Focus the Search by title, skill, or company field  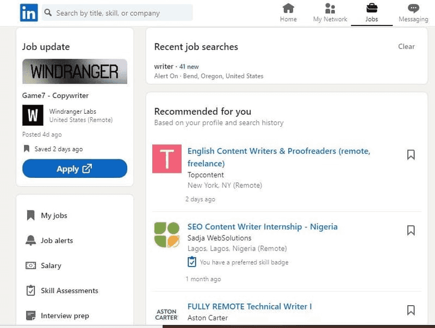pyautogui.click(x=117, y=13)
